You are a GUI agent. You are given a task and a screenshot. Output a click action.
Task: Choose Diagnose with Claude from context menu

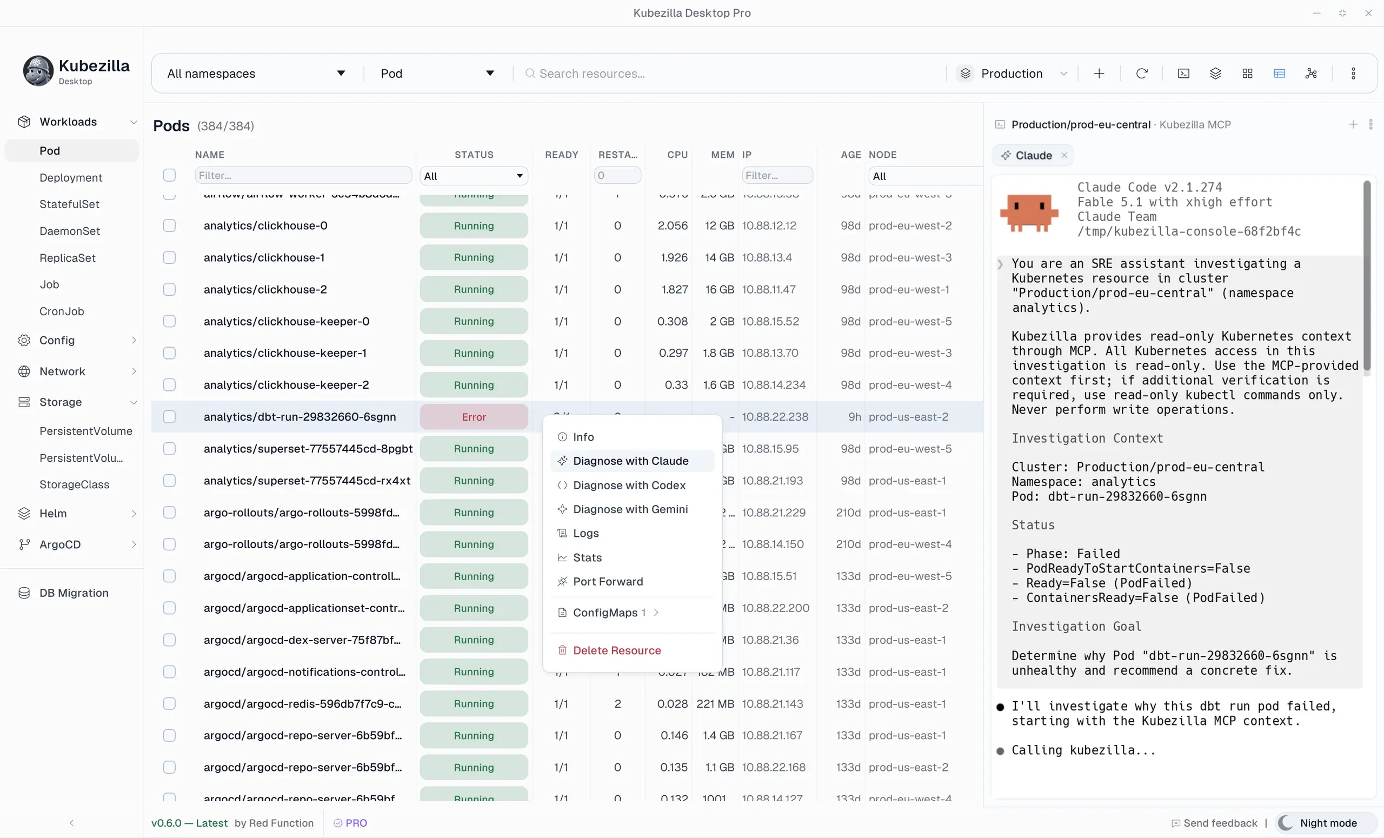click(633, 461)
